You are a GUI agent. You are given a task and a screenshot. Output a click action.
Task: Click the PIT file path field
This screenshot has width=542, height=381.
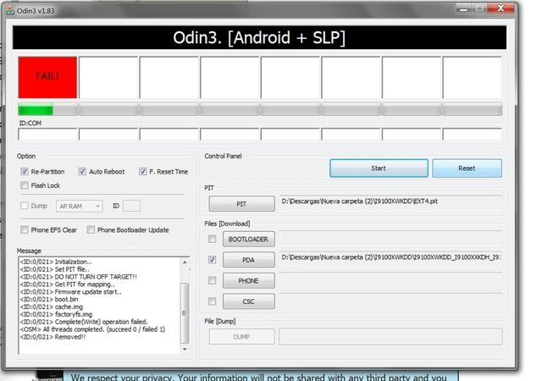[390, 203]
